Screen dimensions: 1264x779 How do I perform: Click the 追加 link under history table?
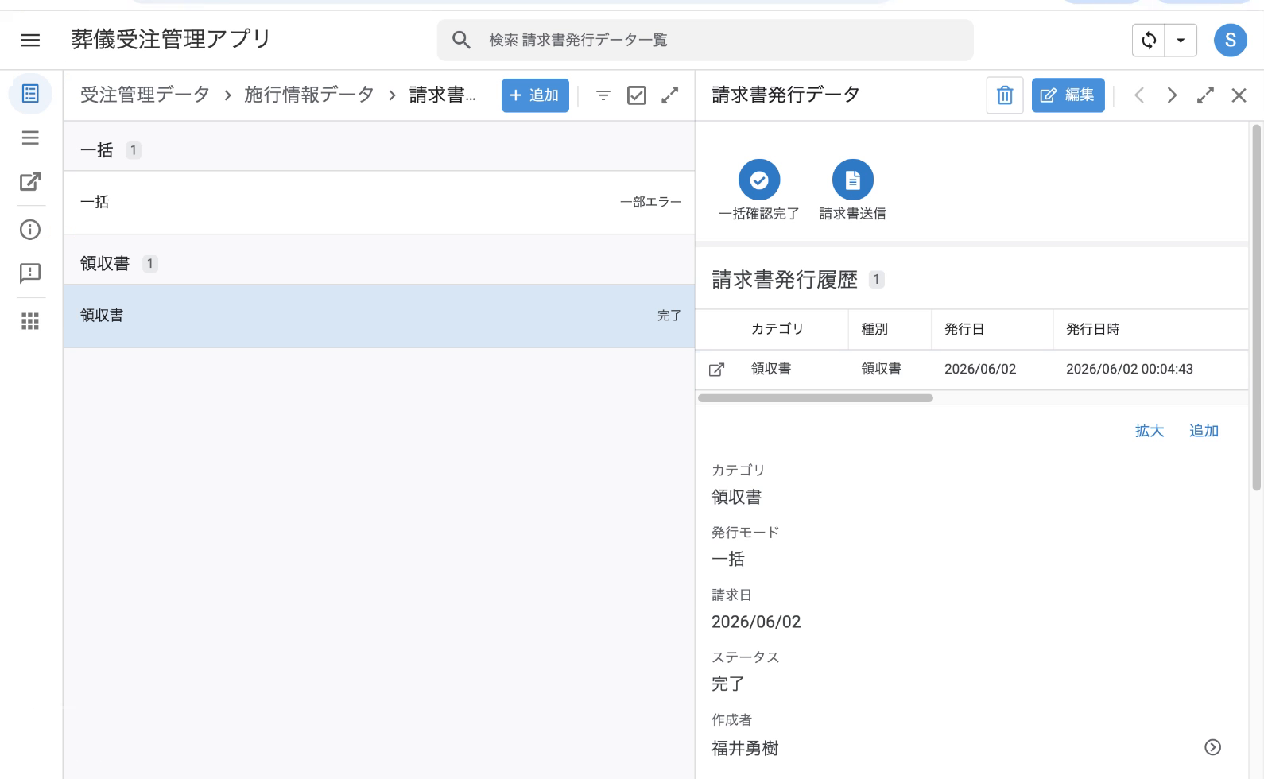tap(1204, 431)
